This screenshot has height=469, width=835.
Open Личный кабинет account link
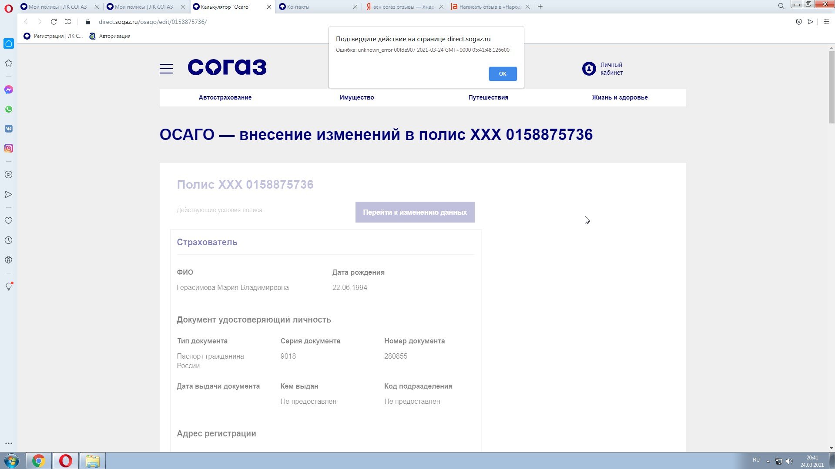click(x=603, y=69)
